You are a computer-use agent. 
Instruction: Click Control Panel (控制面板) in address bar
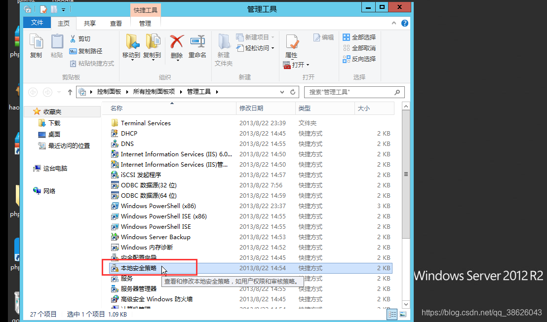(109, 92)
